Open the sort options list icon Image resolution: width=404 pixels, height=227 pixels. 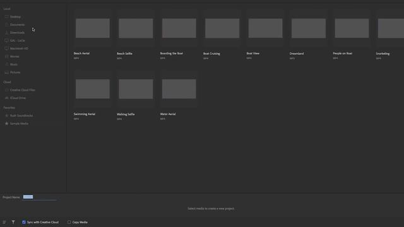[4, 222]
